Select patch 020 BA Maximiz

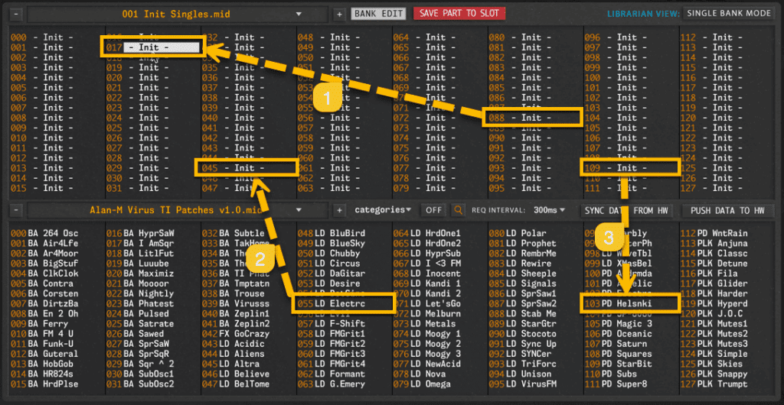click(x=140, y=274)
